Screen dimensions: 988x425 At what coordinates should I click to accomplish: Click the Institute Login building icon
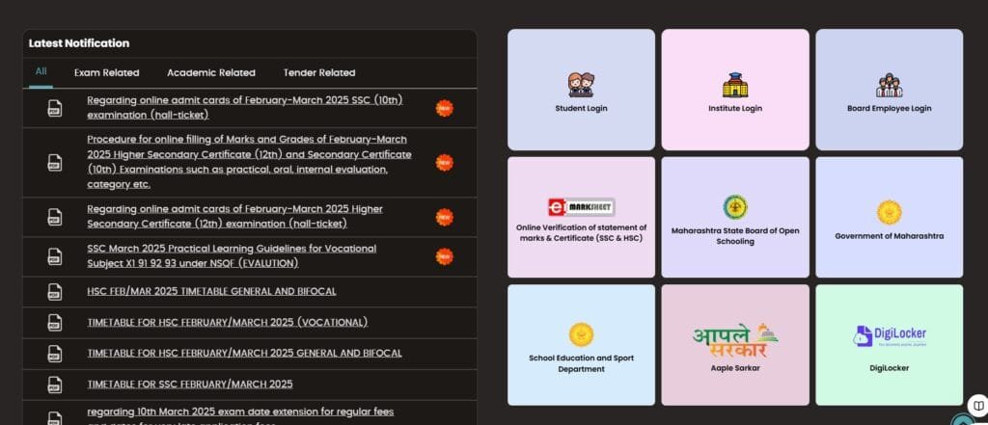(735, 85)
